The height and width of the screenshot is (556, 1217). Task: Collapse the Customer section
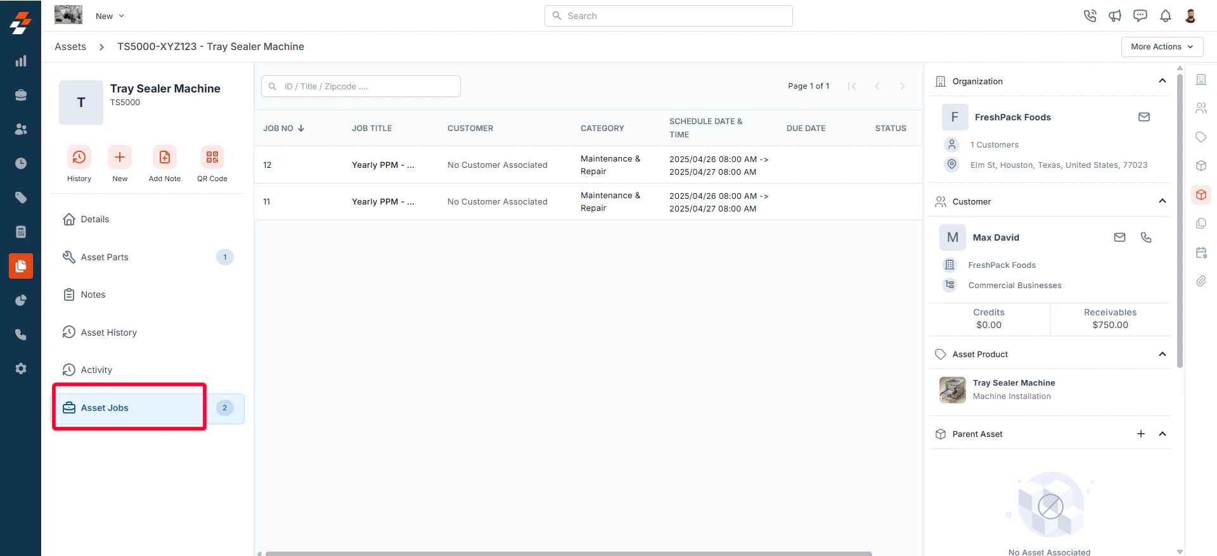point(1162,201)
